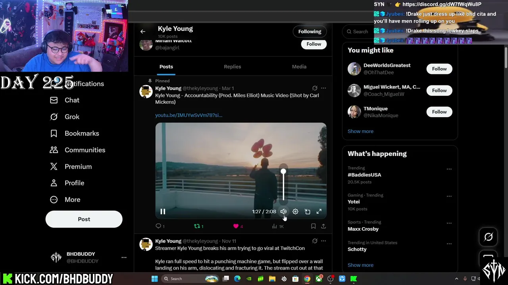
Task: Open Microsoft Store from the taskbar
Action: click(295, 279)
